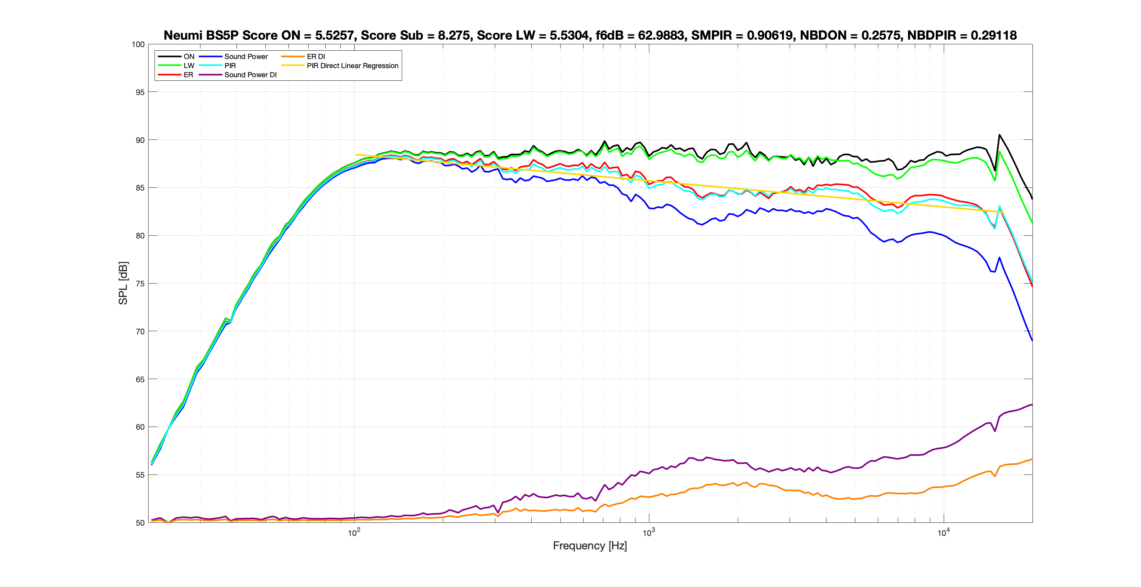Select the 'PIR' legend label

point(230,65)
